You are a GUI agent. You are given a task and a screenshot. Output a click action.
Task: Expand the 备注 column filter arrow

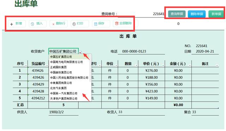pyautogui.click(x=217, y=65)
